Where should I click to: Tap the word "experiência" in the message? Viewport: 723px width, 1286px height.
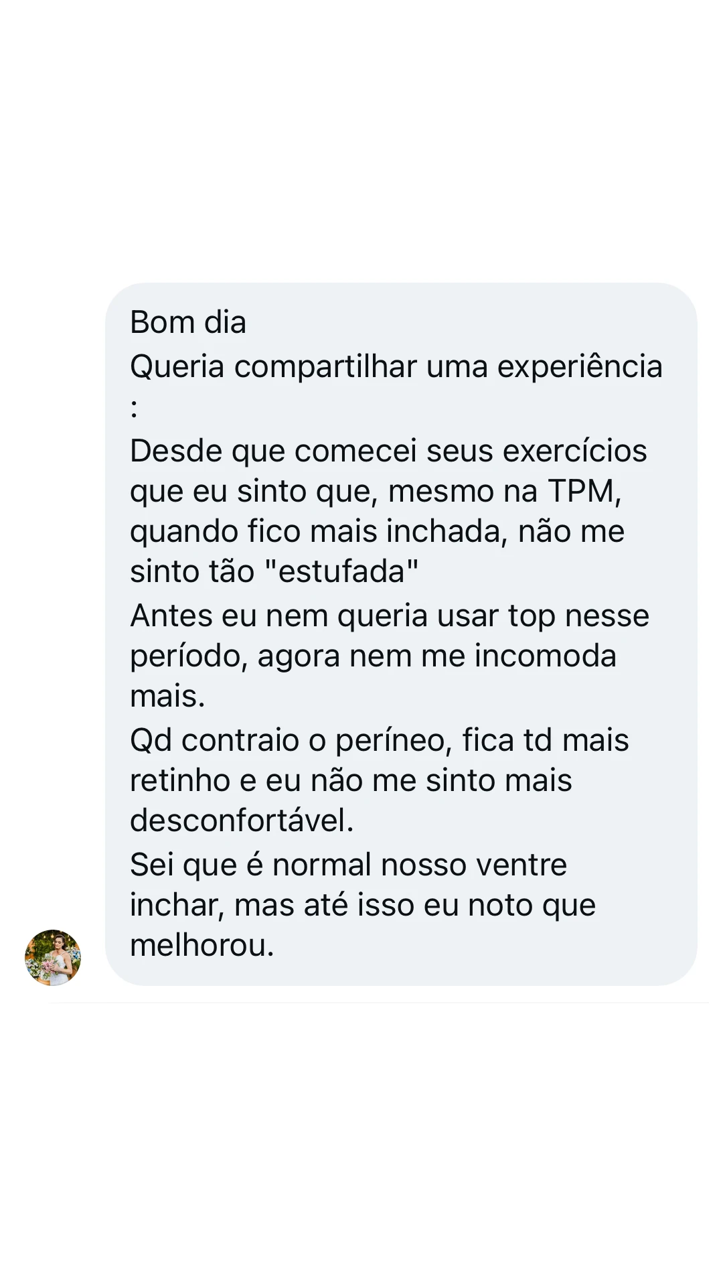580,366
